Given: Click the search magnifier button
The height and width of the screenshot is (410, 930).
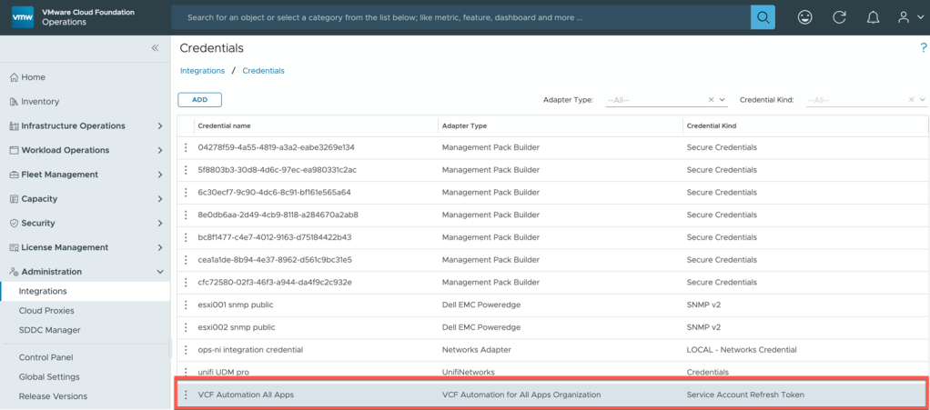Looking at the screenshot, I should click(763, 17).
